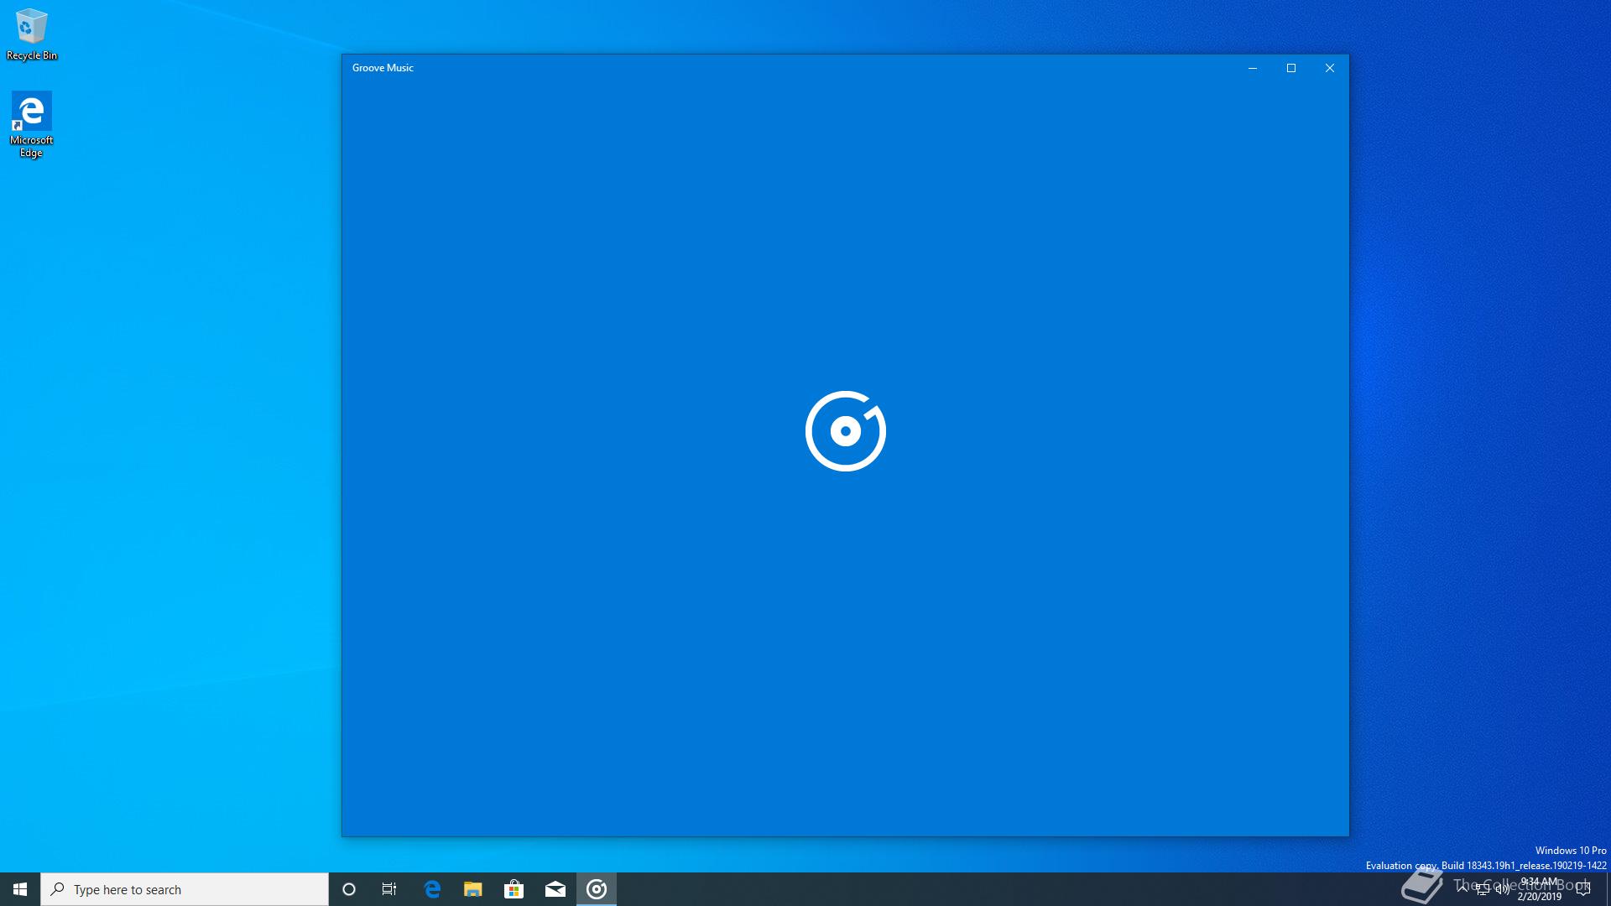Click the search box 'Type here to search'
This screenshot has height=906, width=1611.
point(185,889)
